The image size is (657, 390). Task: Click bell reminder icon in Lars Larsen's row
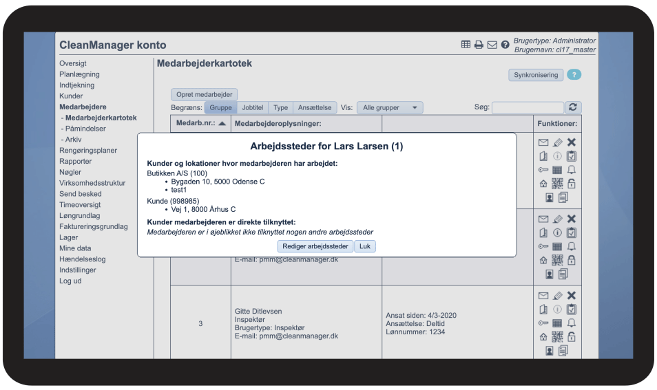571,170
